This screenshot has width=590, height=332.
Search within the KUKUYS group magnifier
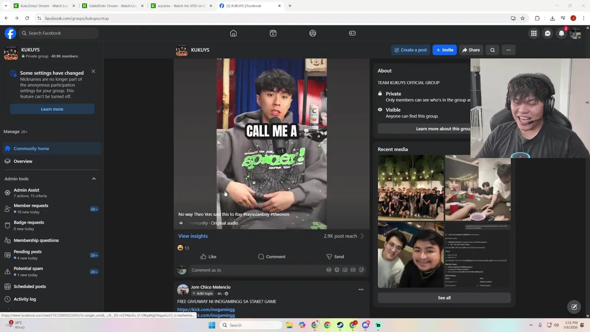(x=492, y=50)
